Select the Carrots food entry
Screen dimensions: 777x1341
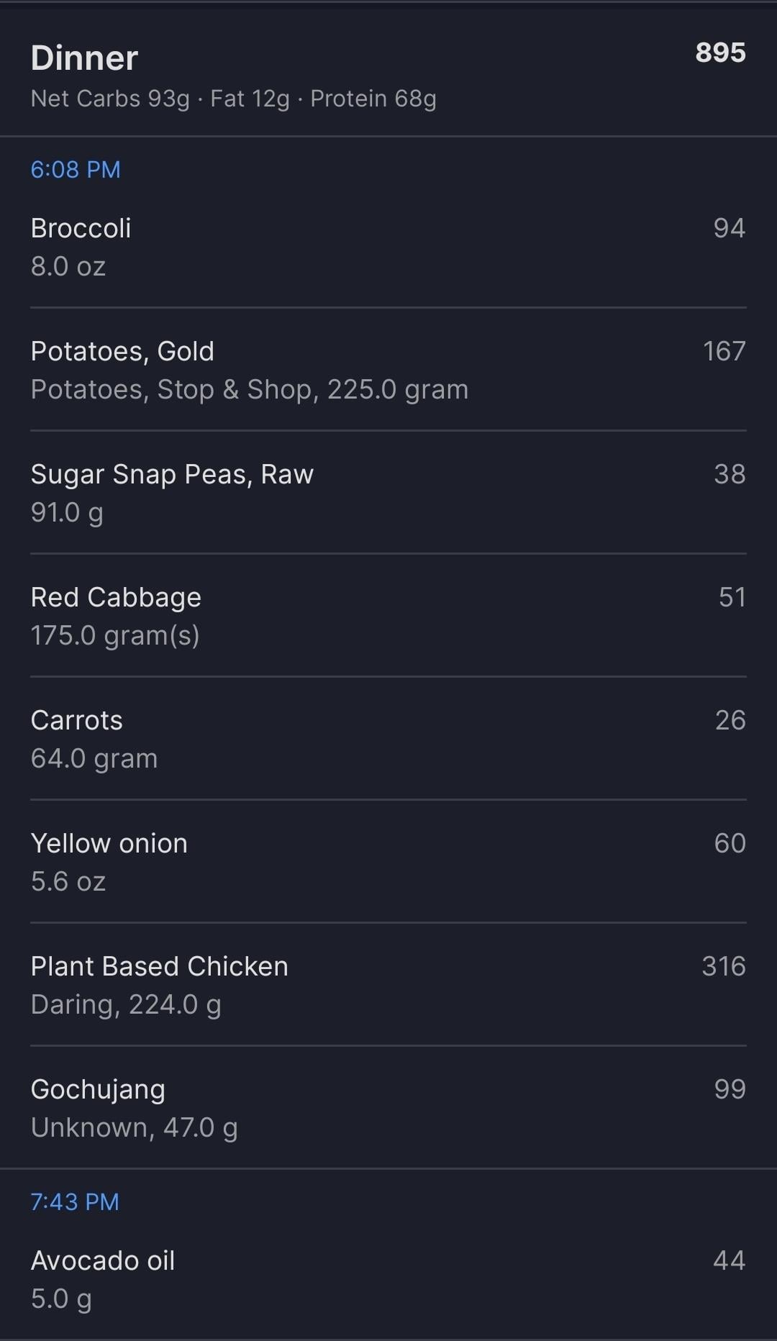[x=77, y=721]
